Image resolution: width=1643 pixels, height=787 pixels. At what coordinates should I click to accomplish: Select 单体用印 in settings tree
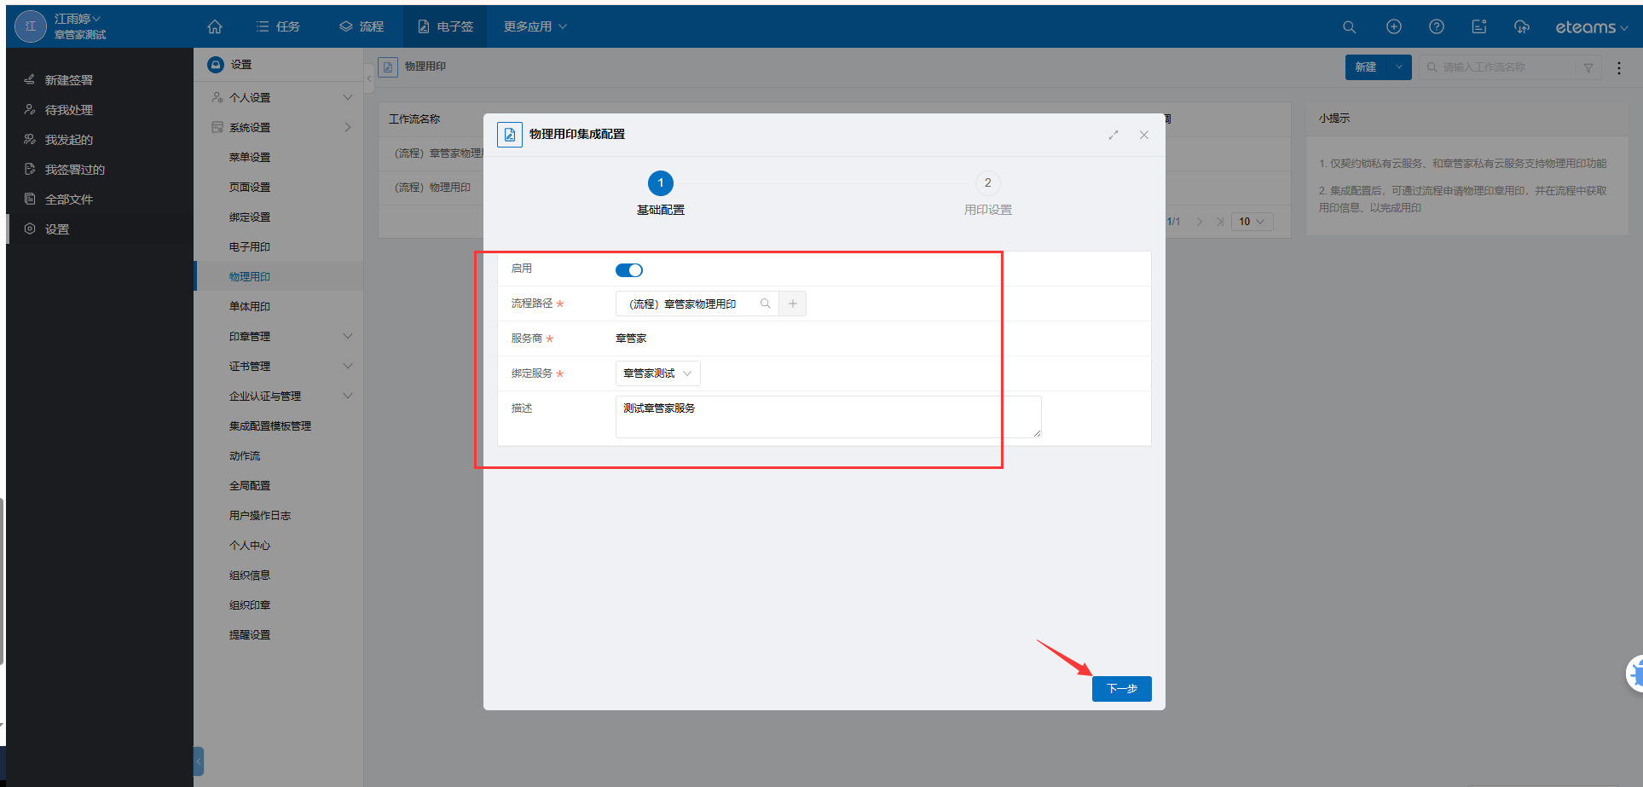tap(250, 307)
